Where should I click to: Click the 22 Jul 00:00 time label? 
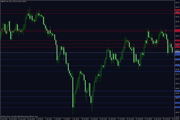[x=139, y=119]
